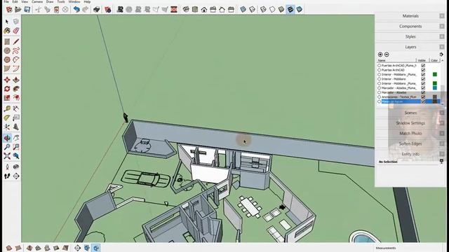Set Marcador - Alzados as active layer
This screenshot has height=252, width=449.
379,92
